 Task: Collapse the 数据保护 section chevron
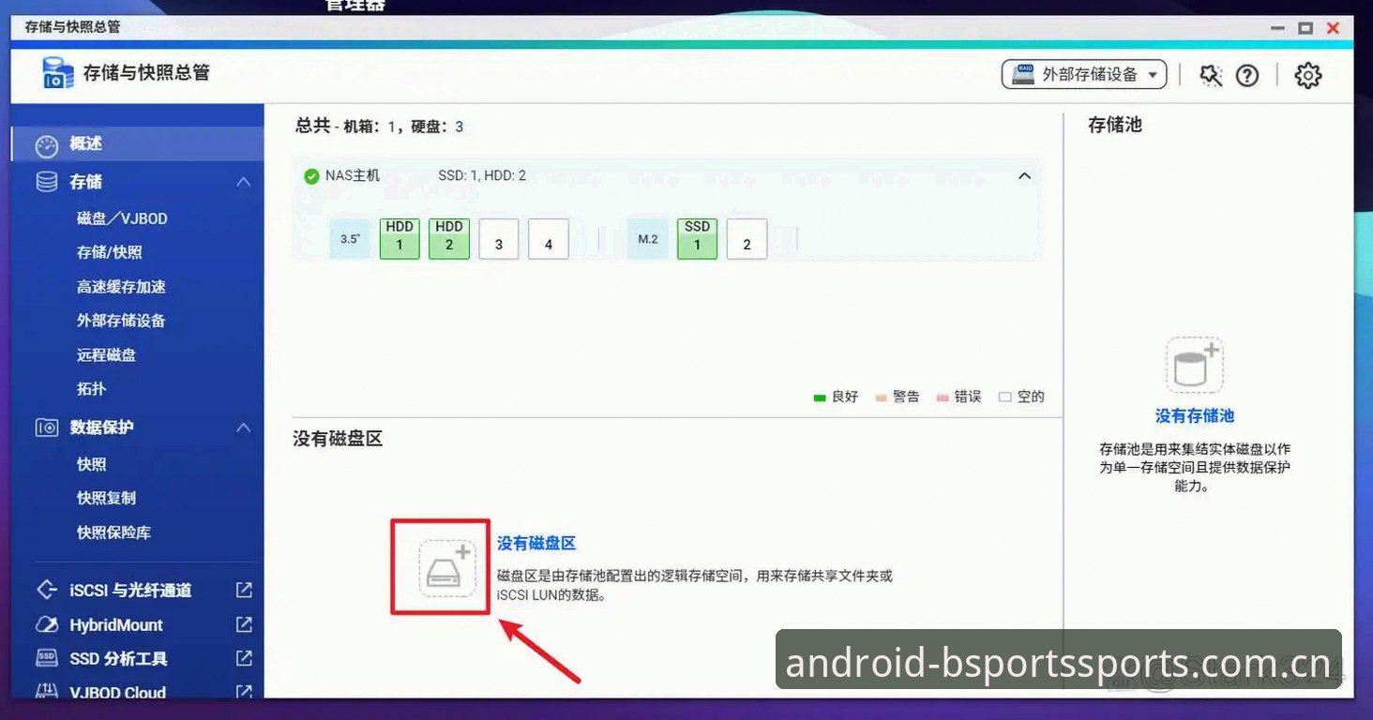(x=243, y=427)
